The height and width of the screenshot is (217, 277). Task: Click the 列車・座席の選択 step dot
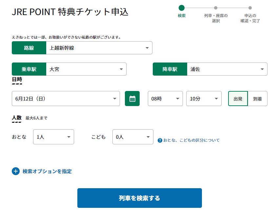215,8
